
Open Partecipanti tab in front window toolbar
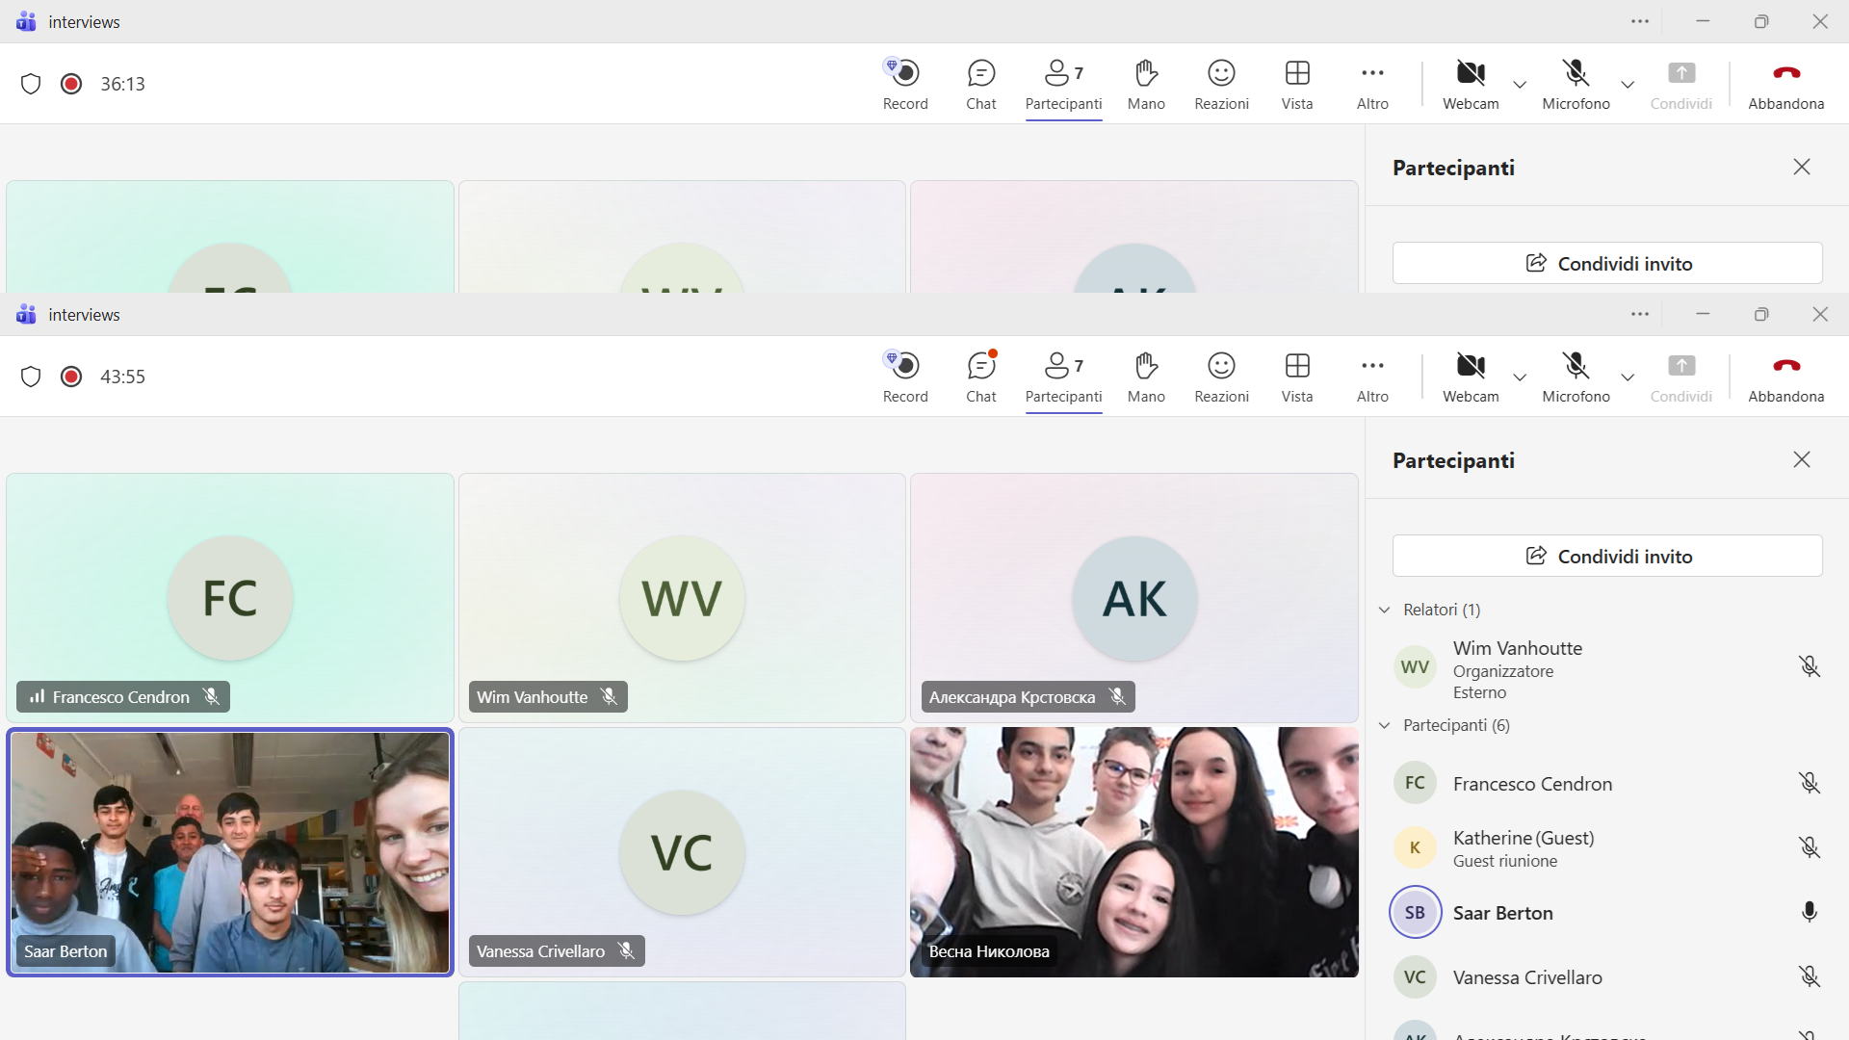click(1063, 377)
